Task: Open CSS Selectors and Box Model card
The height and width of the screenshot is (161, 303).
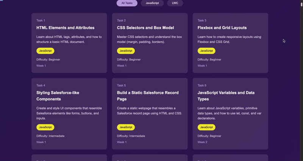Action: (x=145, y=28)
